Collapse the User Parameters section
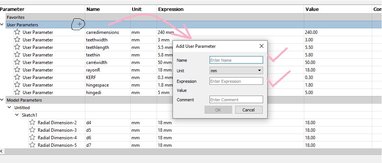The height and width of the screenshot is (163, 382). click(x=2, y=25)
